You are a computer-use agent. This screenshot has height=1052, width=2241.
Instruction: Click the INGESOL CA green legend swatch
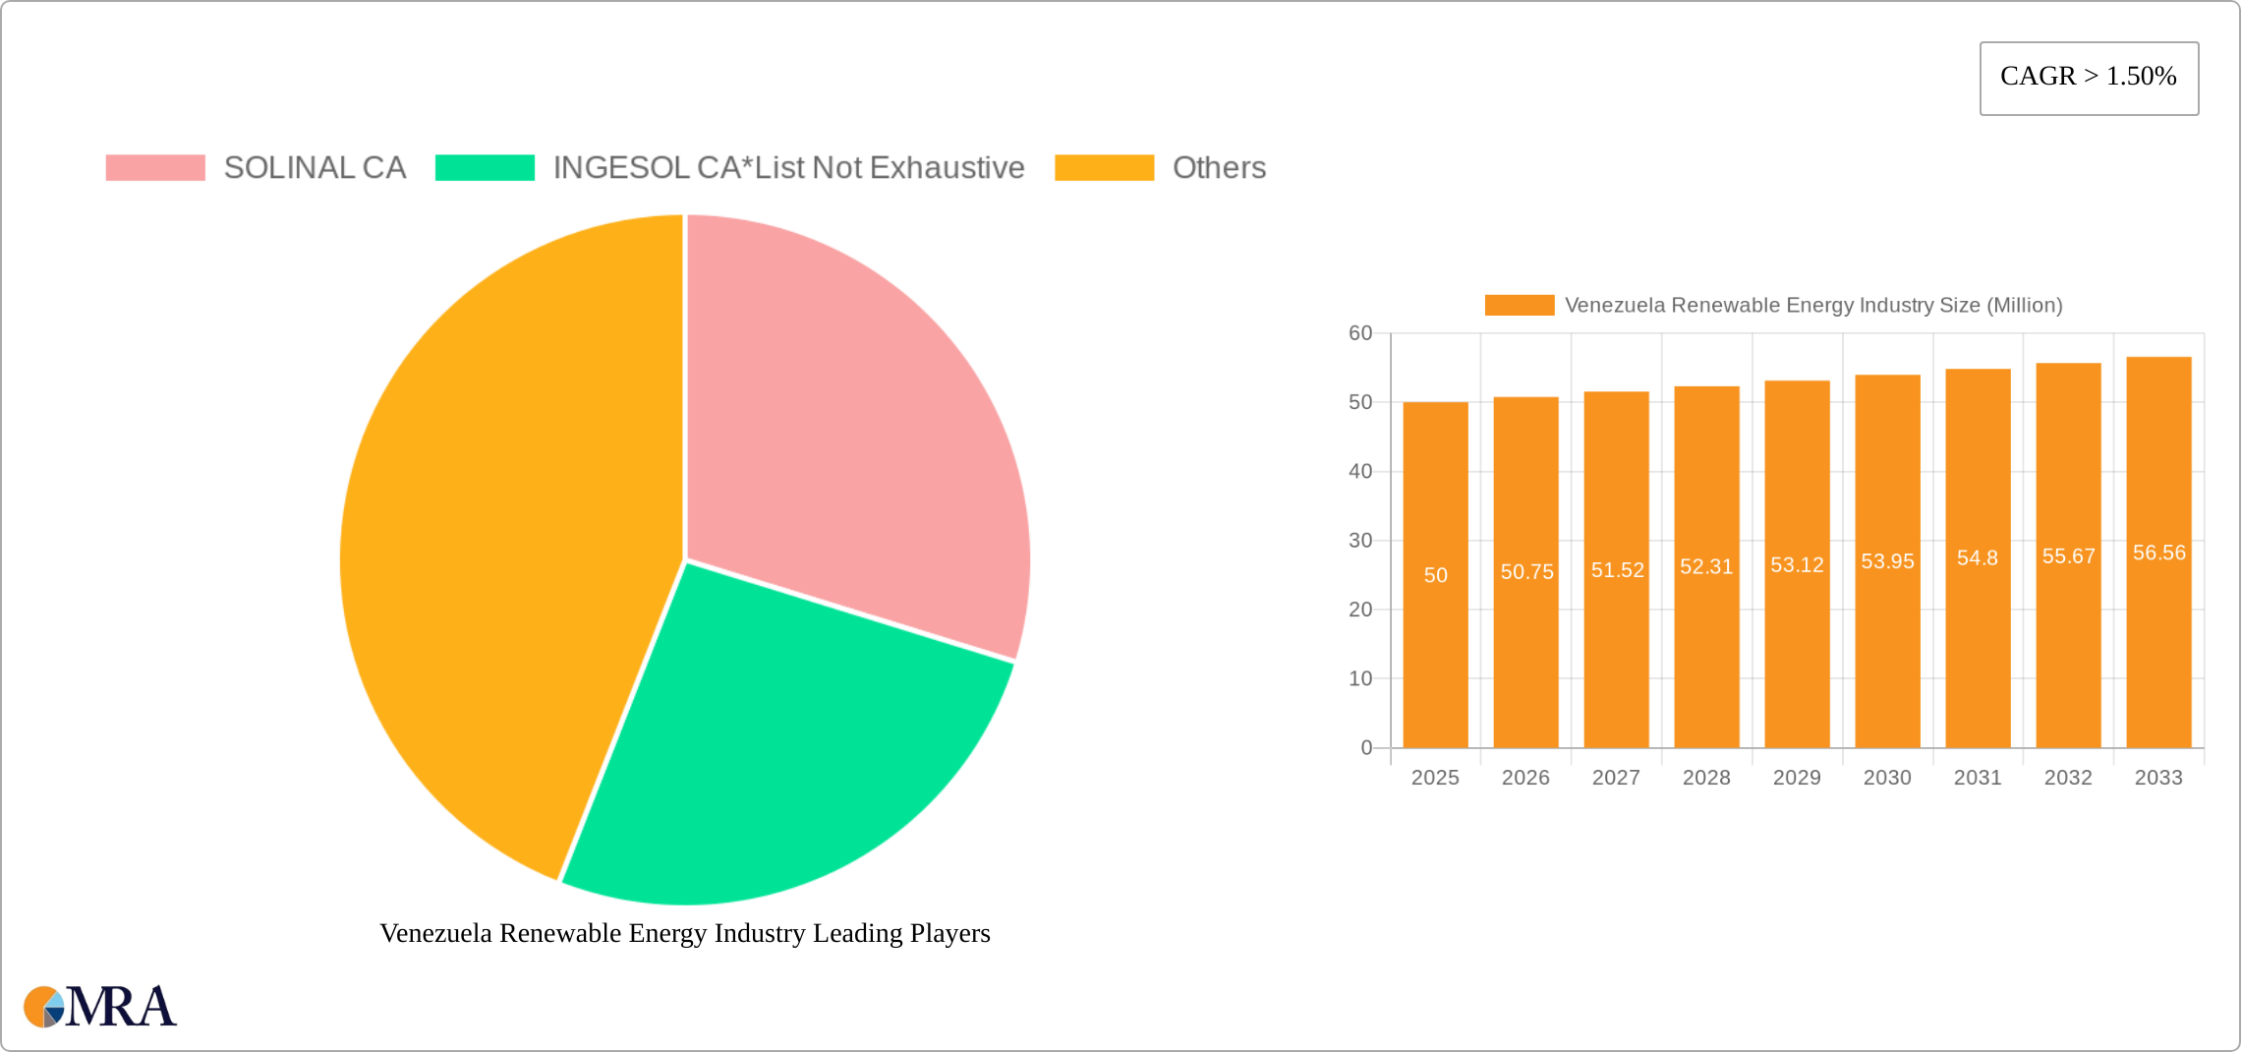tap(485, 168)
